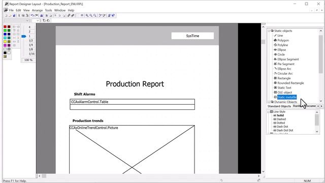The width and height of the screenshot is (325, 183).
Task: Collapse the Line Style tree node
Action: (x=269, y=112)
